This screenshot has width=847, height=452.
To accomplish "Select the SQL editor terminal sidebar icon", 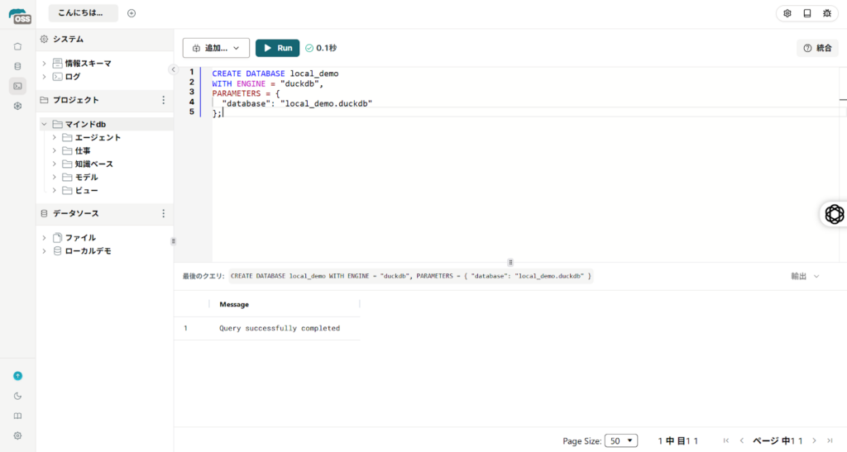I will 17,86.
